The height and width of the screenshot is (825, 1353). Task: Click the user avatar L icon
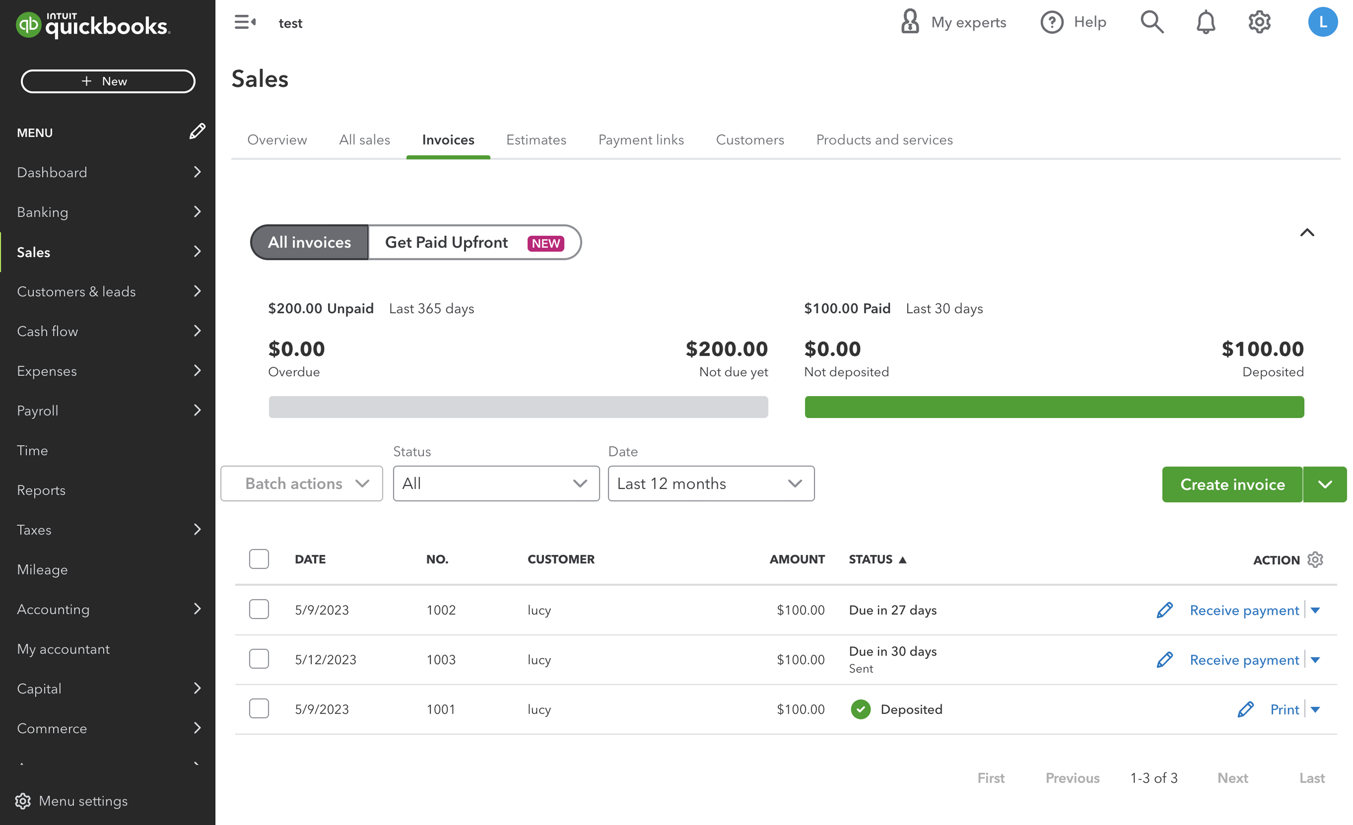pyautogui.click(x=1322, y=23)
